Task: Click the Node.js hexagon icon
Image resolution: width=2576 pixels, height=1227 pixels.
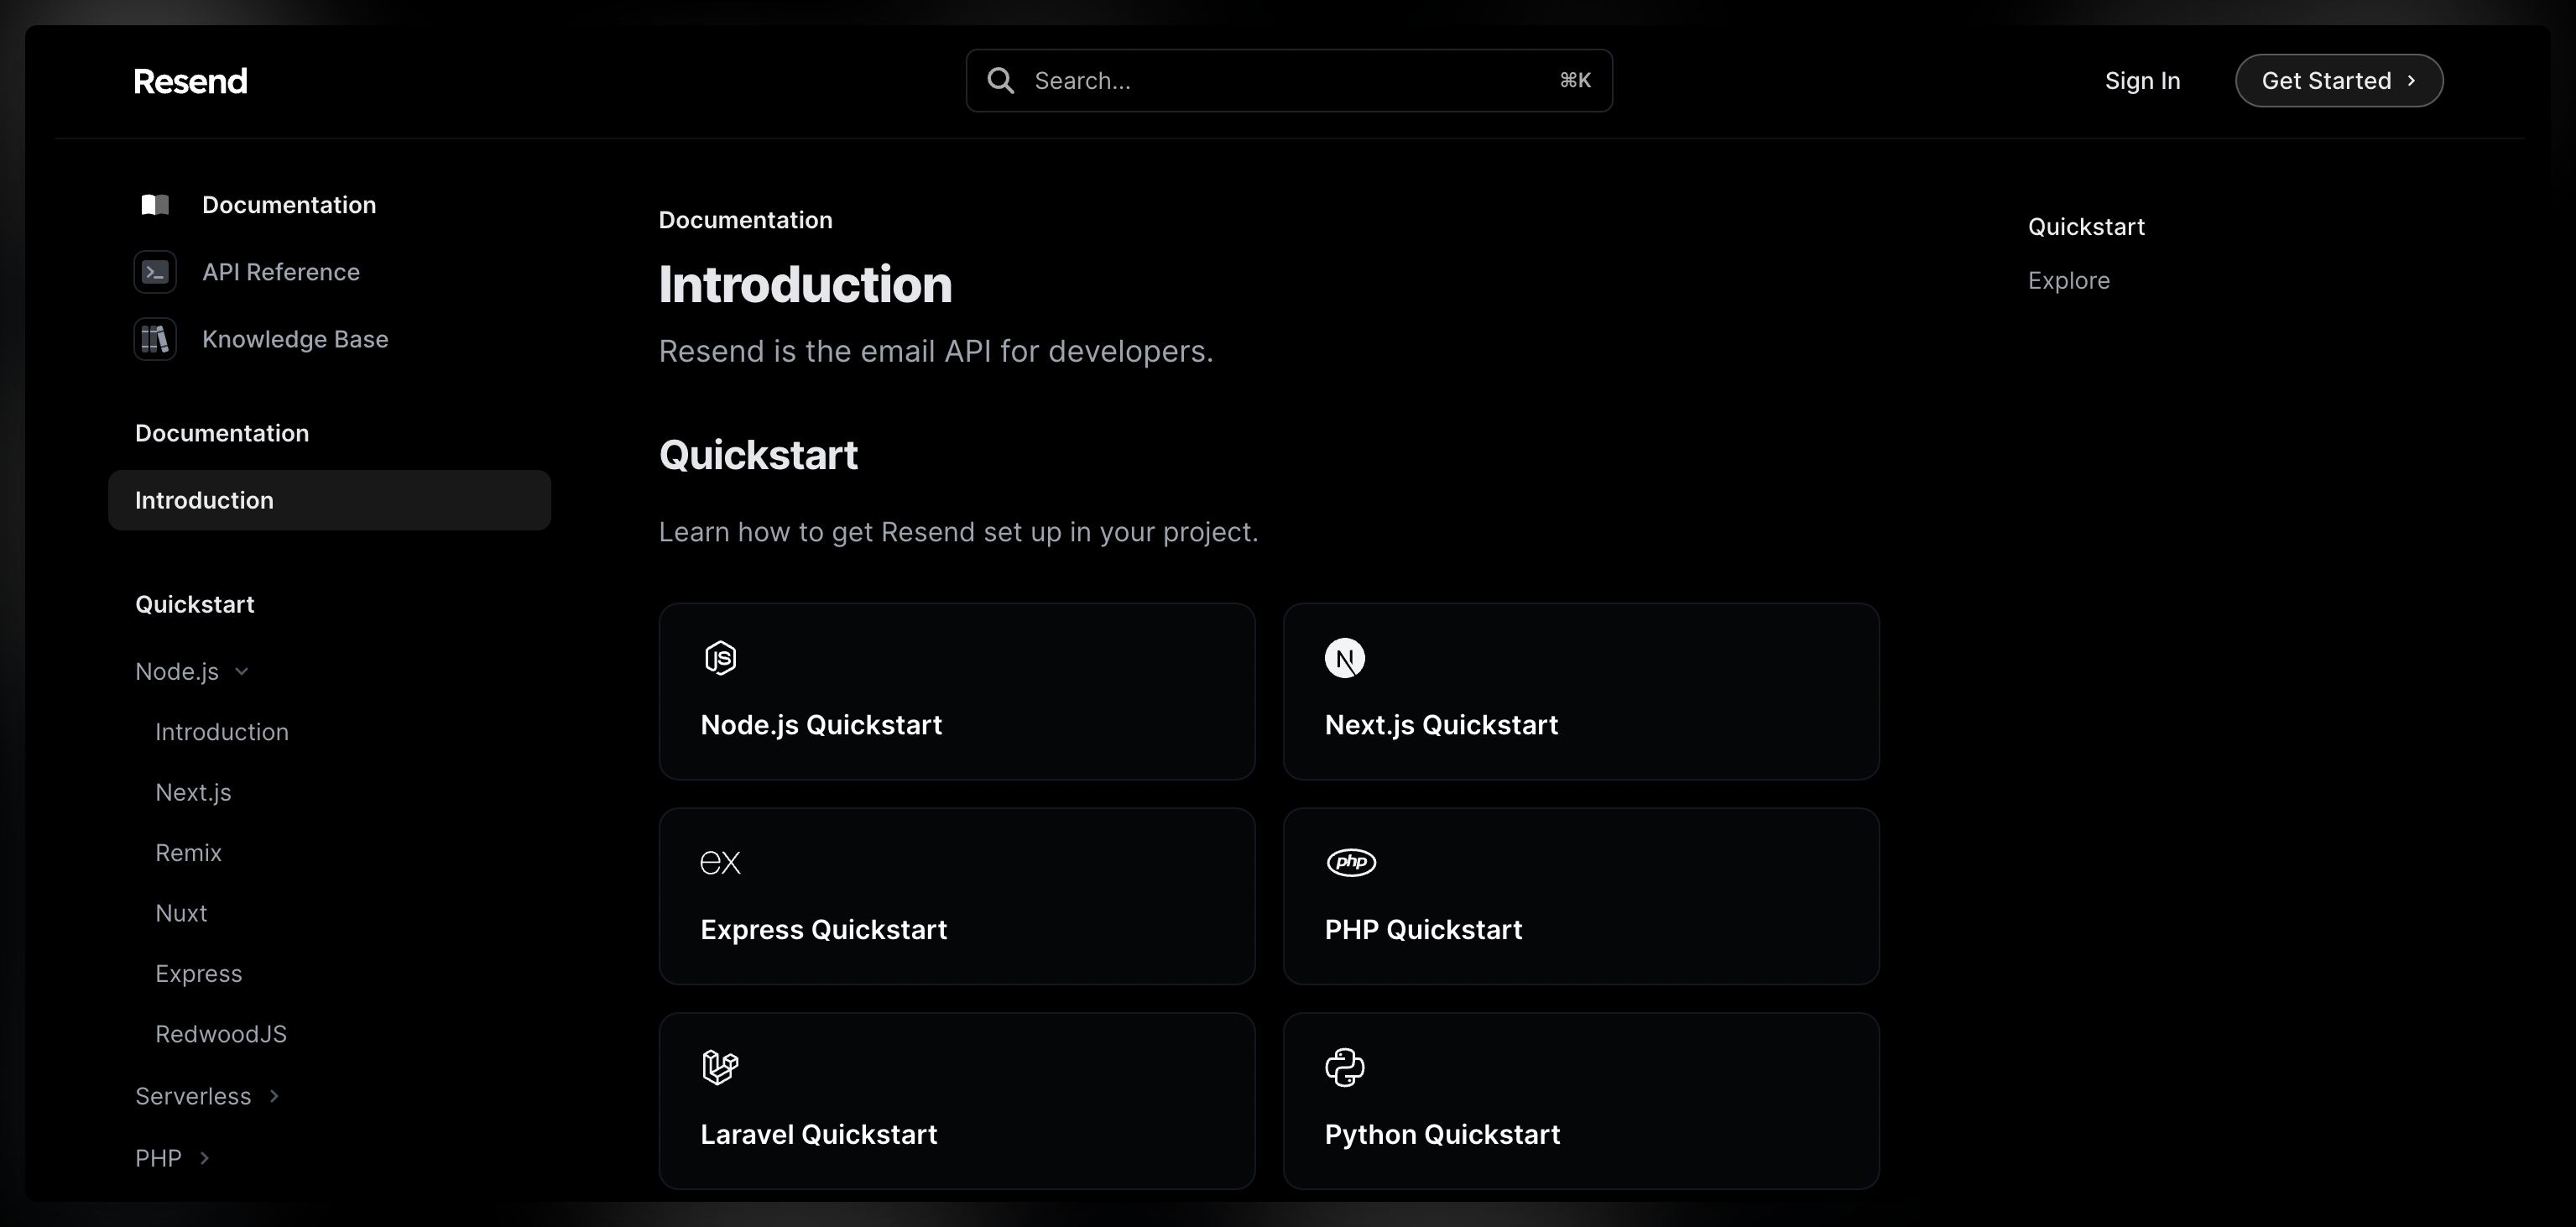Action: pyautogui.click(x=720, y=658)
